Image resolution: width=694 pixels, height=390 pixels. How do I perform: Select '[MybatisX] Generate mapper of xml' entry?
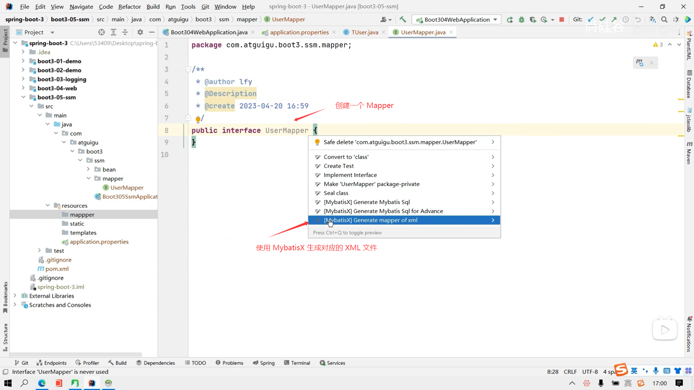(x=370, y=220)
